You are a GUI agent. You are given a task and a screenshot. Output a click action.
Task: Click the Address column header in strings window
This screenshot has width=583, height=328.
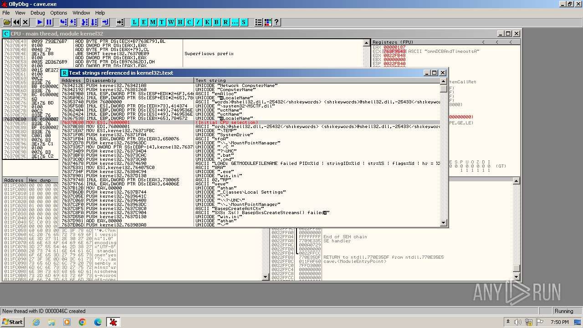pos(72,81)
